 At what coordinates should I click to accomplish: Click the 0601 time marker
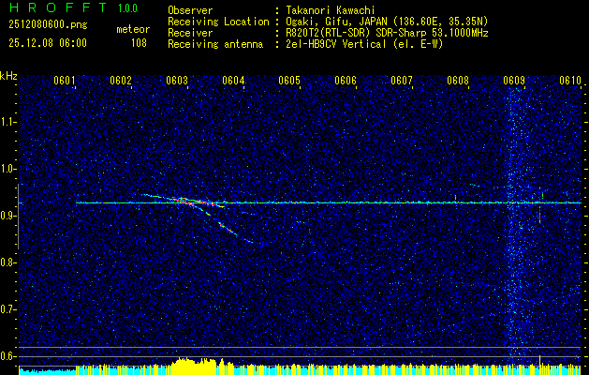click(65, 81)
